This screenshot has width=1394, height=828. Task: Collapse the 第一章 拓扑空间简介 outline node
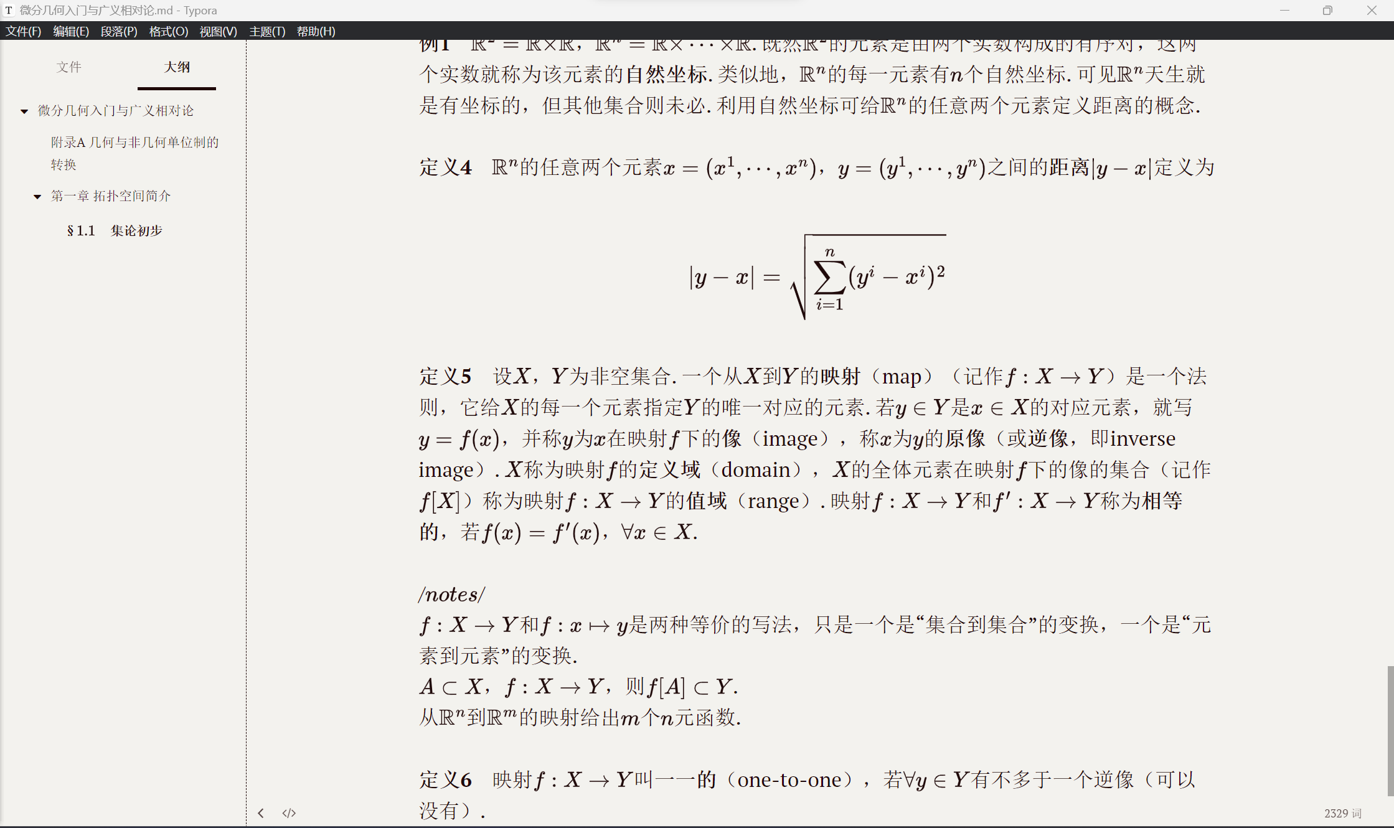coord(37,197)
